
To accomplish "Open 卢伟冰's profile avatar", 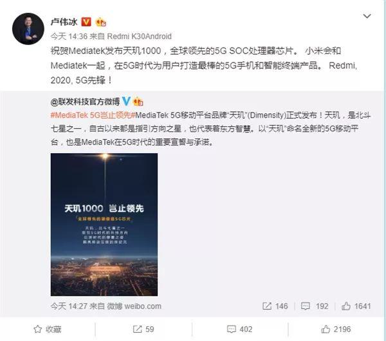I will (28, 29).
